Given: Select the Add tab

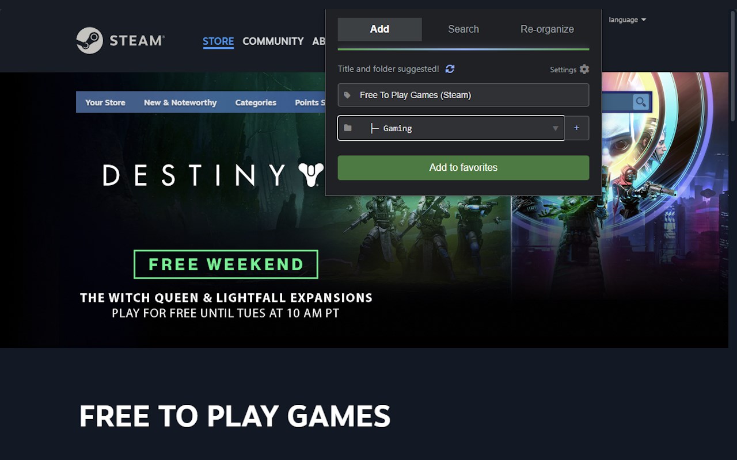Looking at the screenshot, I should (x=379, y=29).
